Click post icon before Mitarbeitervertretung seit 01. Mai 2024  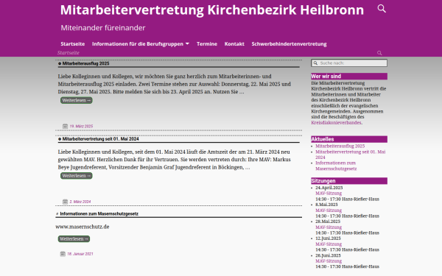(x=60, y=139)
